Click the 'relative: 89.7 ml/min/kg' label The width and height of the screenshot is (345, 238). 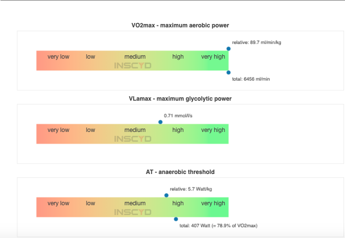tap(256, 43)
